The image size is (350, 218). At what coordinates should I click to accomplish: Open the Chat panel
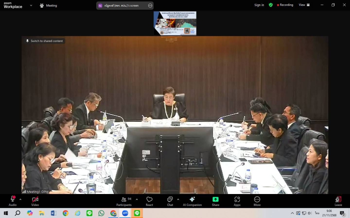[x=170, y=200]
